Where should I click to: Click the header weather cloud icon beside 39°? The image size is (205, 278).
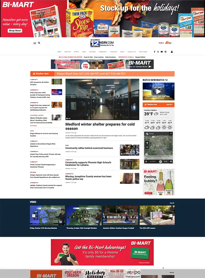tap(167, 43)
